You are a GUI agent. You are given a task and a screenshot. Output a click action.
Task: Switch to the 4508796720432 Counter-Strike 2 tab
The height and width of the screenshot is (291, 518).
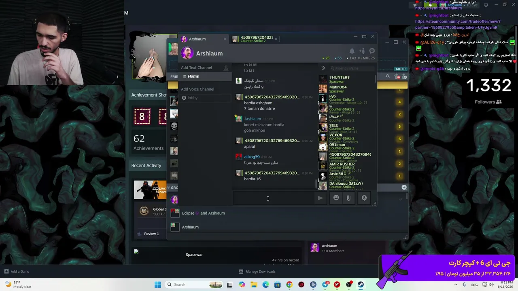click(x=255, y=39)
